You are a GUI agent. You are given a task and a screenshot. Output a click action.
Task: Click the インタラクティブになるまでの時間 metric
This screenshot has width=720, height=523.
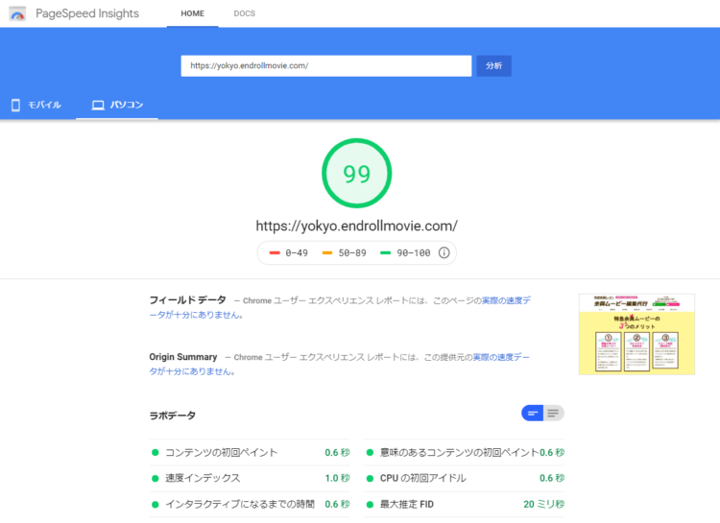250,504
